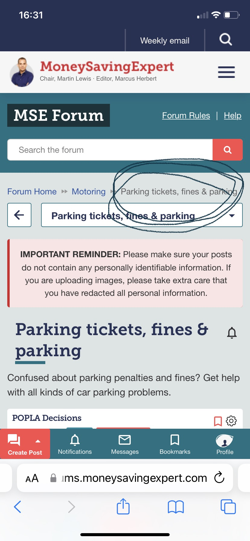Expand Parking tickets category dropdown
Viewport: 250px width, 541px height.
coord(232,216)
